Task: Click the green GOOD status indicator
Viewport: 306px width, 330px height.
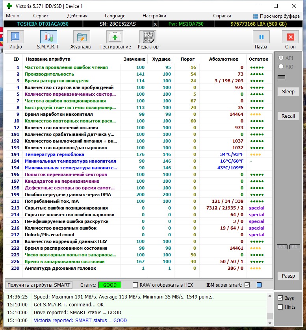Action: [x=110, y=285]
